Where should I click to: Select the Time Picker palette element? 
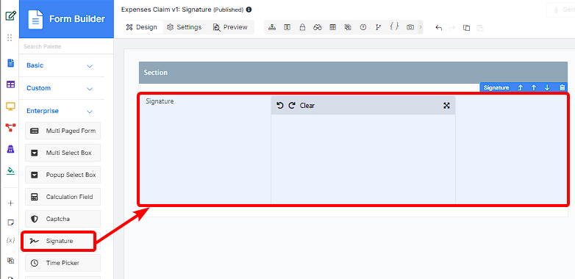pyautogui.click(x=63, y=263)
